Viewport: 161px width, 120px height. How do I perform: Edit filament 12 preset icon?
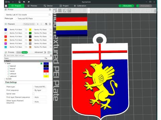pyautogui.click(x=51, y=47)
